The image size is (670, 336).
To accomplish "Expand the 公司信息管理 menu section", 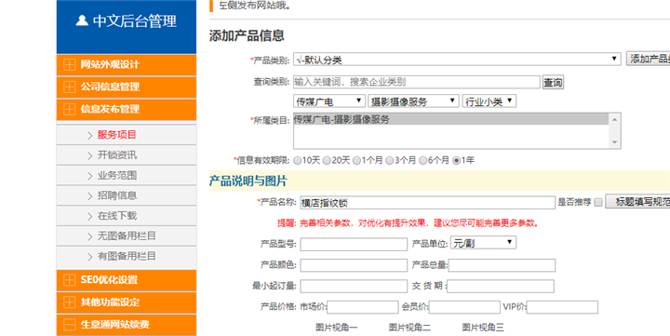I will 127,87.
